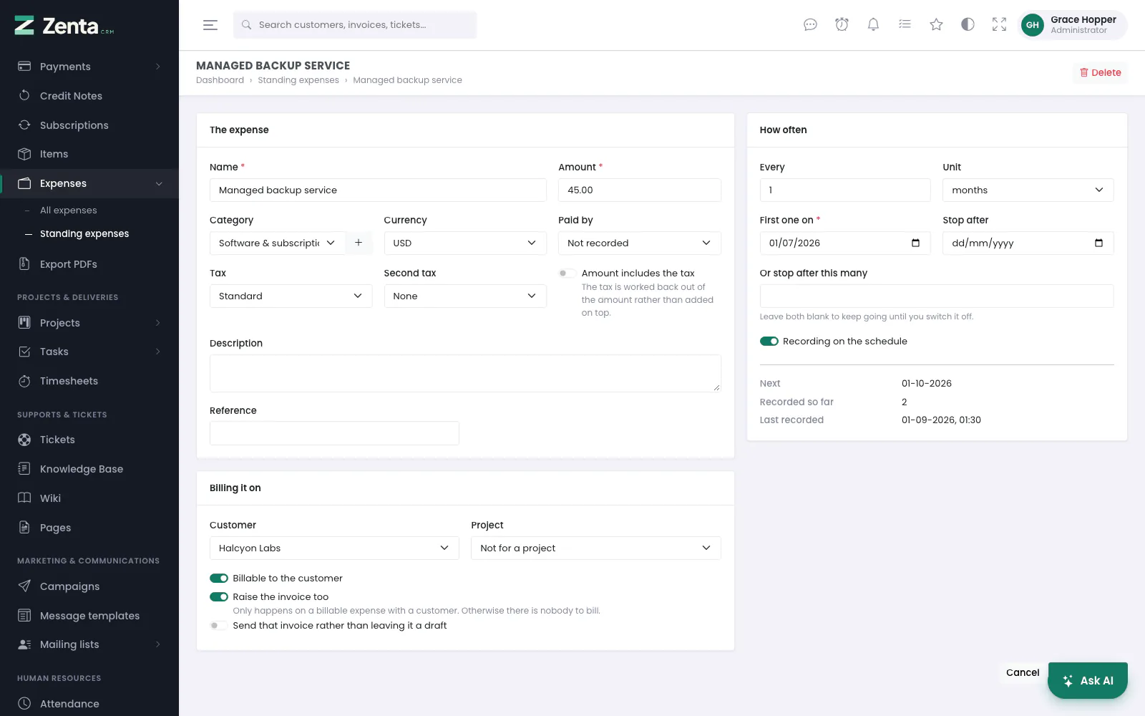Follow the Standing expenses breadcrumb link
The image size is (1145, 716).
tap(298, 80)
